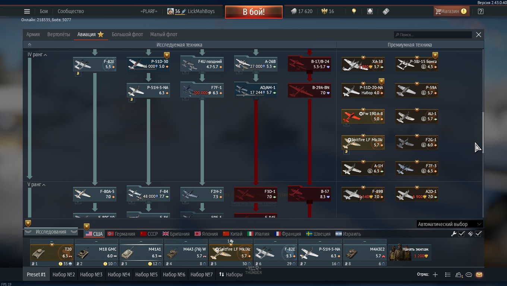The height and width of the screenshot is (286, 507).
Task: Open the bulleted list icon in bottom bar
Action: coord(448,274)
